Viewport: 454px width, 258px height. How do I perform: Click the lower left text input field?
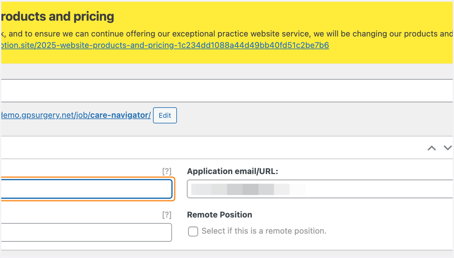pos(87,232)
